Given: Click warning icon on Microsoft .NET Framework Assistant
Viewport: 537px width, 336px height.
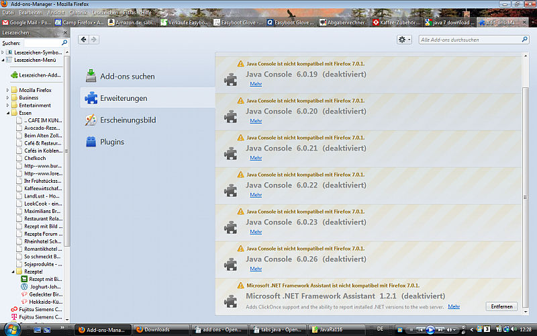Looking at the screenshot, I should pos(241,285).
